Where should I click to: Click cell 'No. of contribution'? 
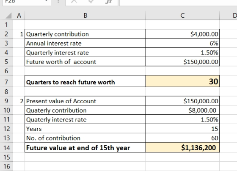pos(85,138)
